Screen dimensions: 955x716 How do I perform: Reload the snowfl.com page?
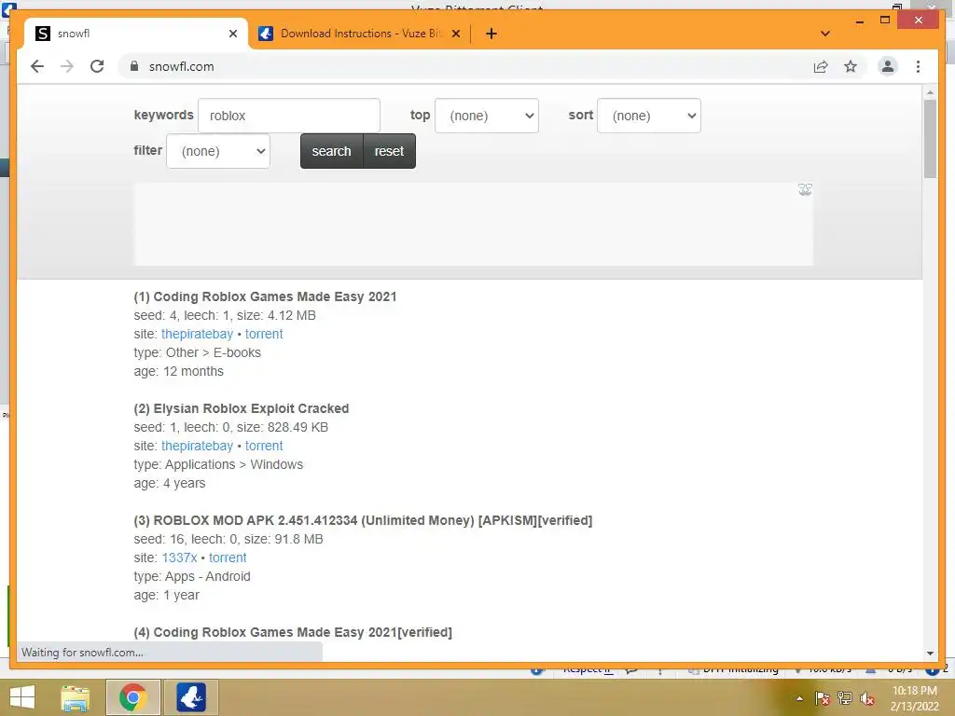97,66
